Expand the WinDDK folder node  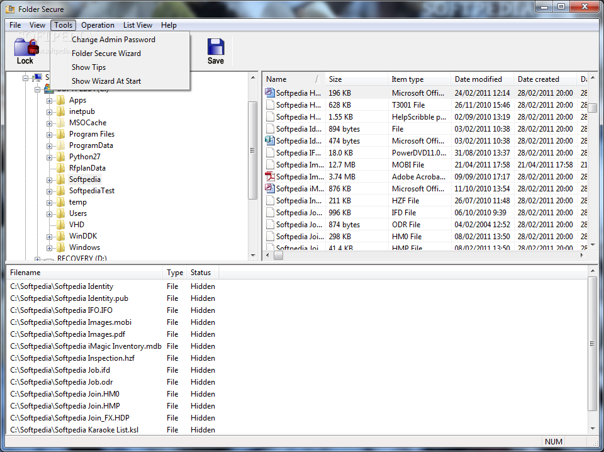pos(49,237)
